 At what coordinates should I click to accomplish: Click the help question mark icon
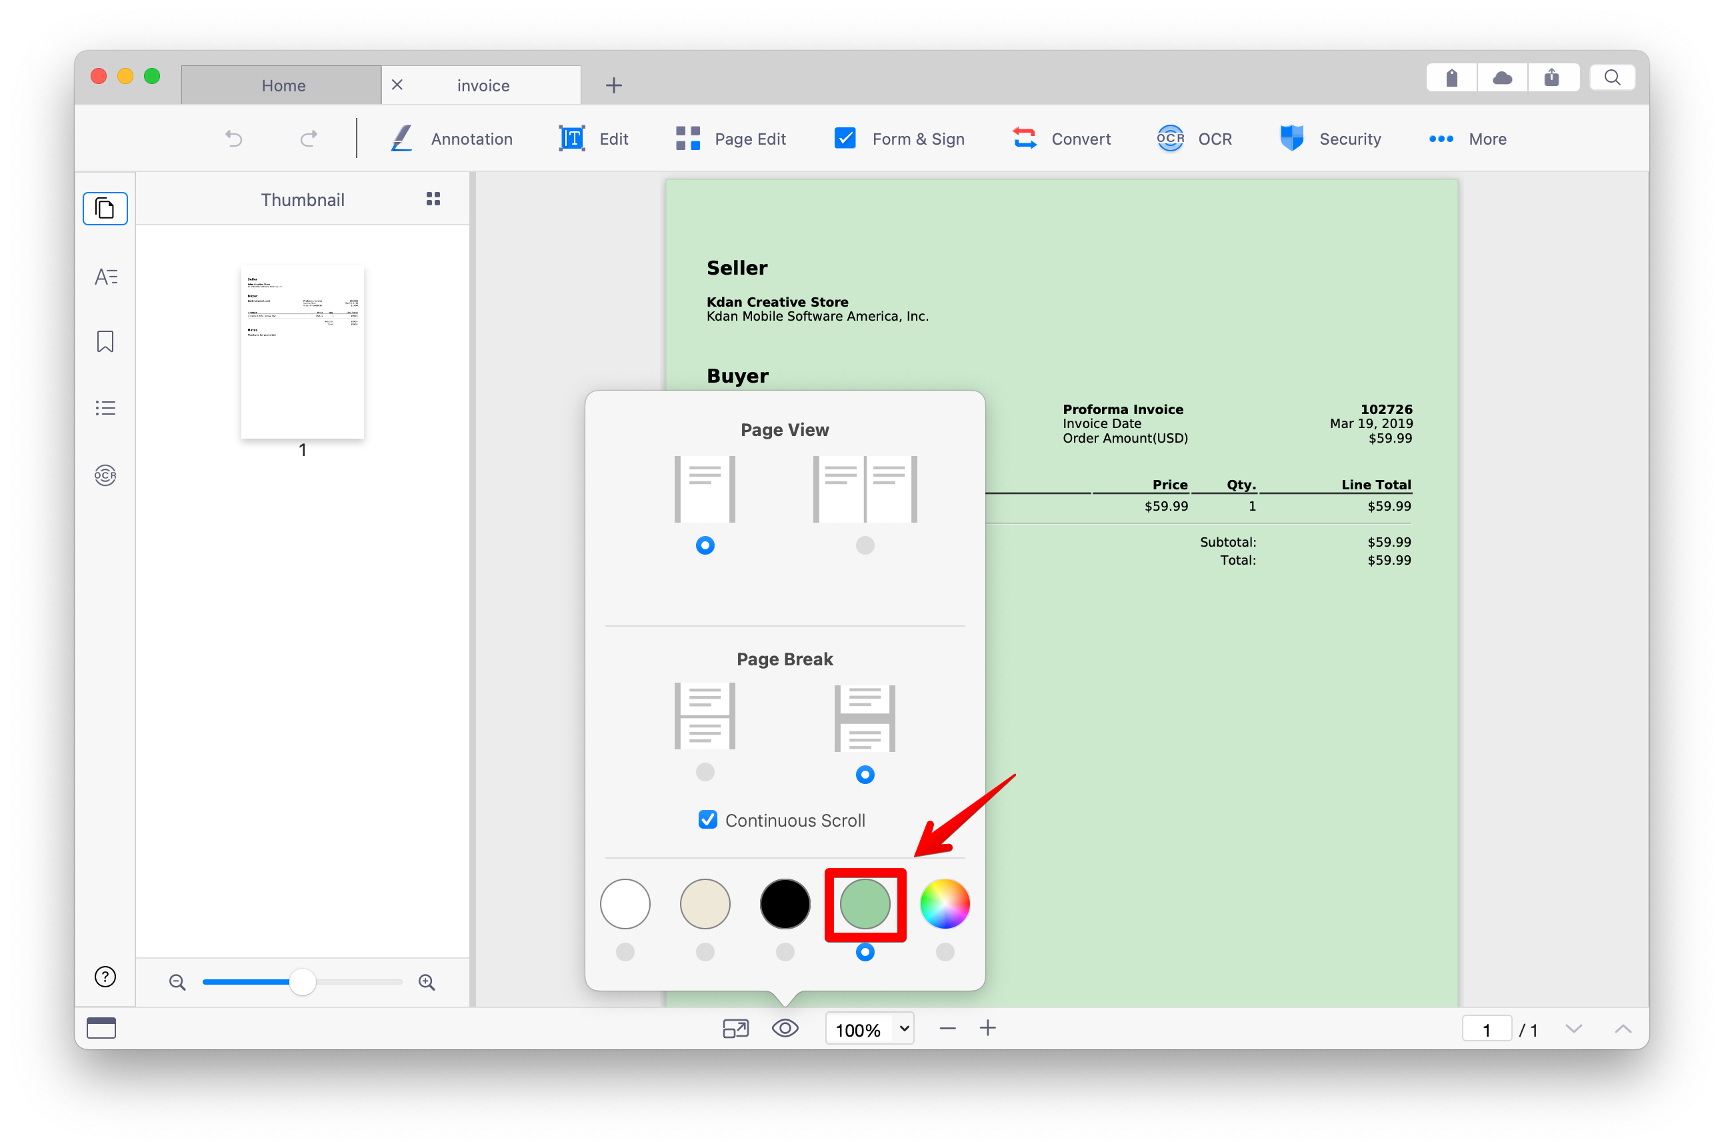click(105, 977)
